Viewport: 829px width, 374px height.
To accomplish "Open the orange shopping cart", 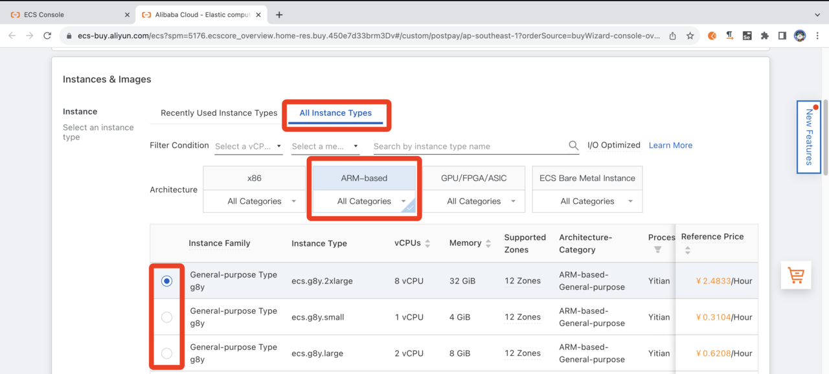I will coord(796,275).
